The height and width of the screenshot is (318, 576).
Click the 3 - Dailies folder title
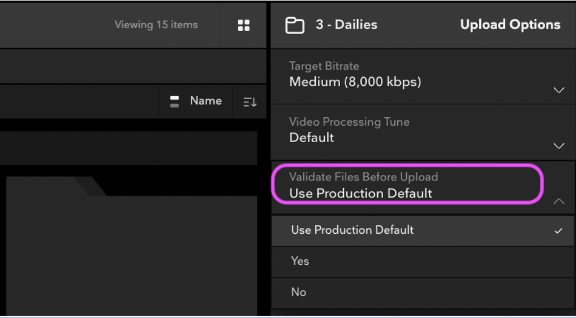pos(346,25)
